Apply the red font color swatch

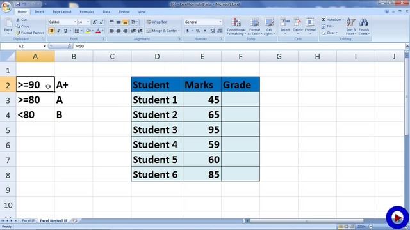(x=98, y=31)
